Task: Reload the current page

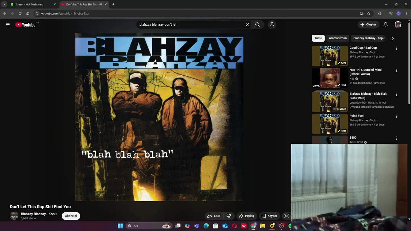Action: point(20,13)
